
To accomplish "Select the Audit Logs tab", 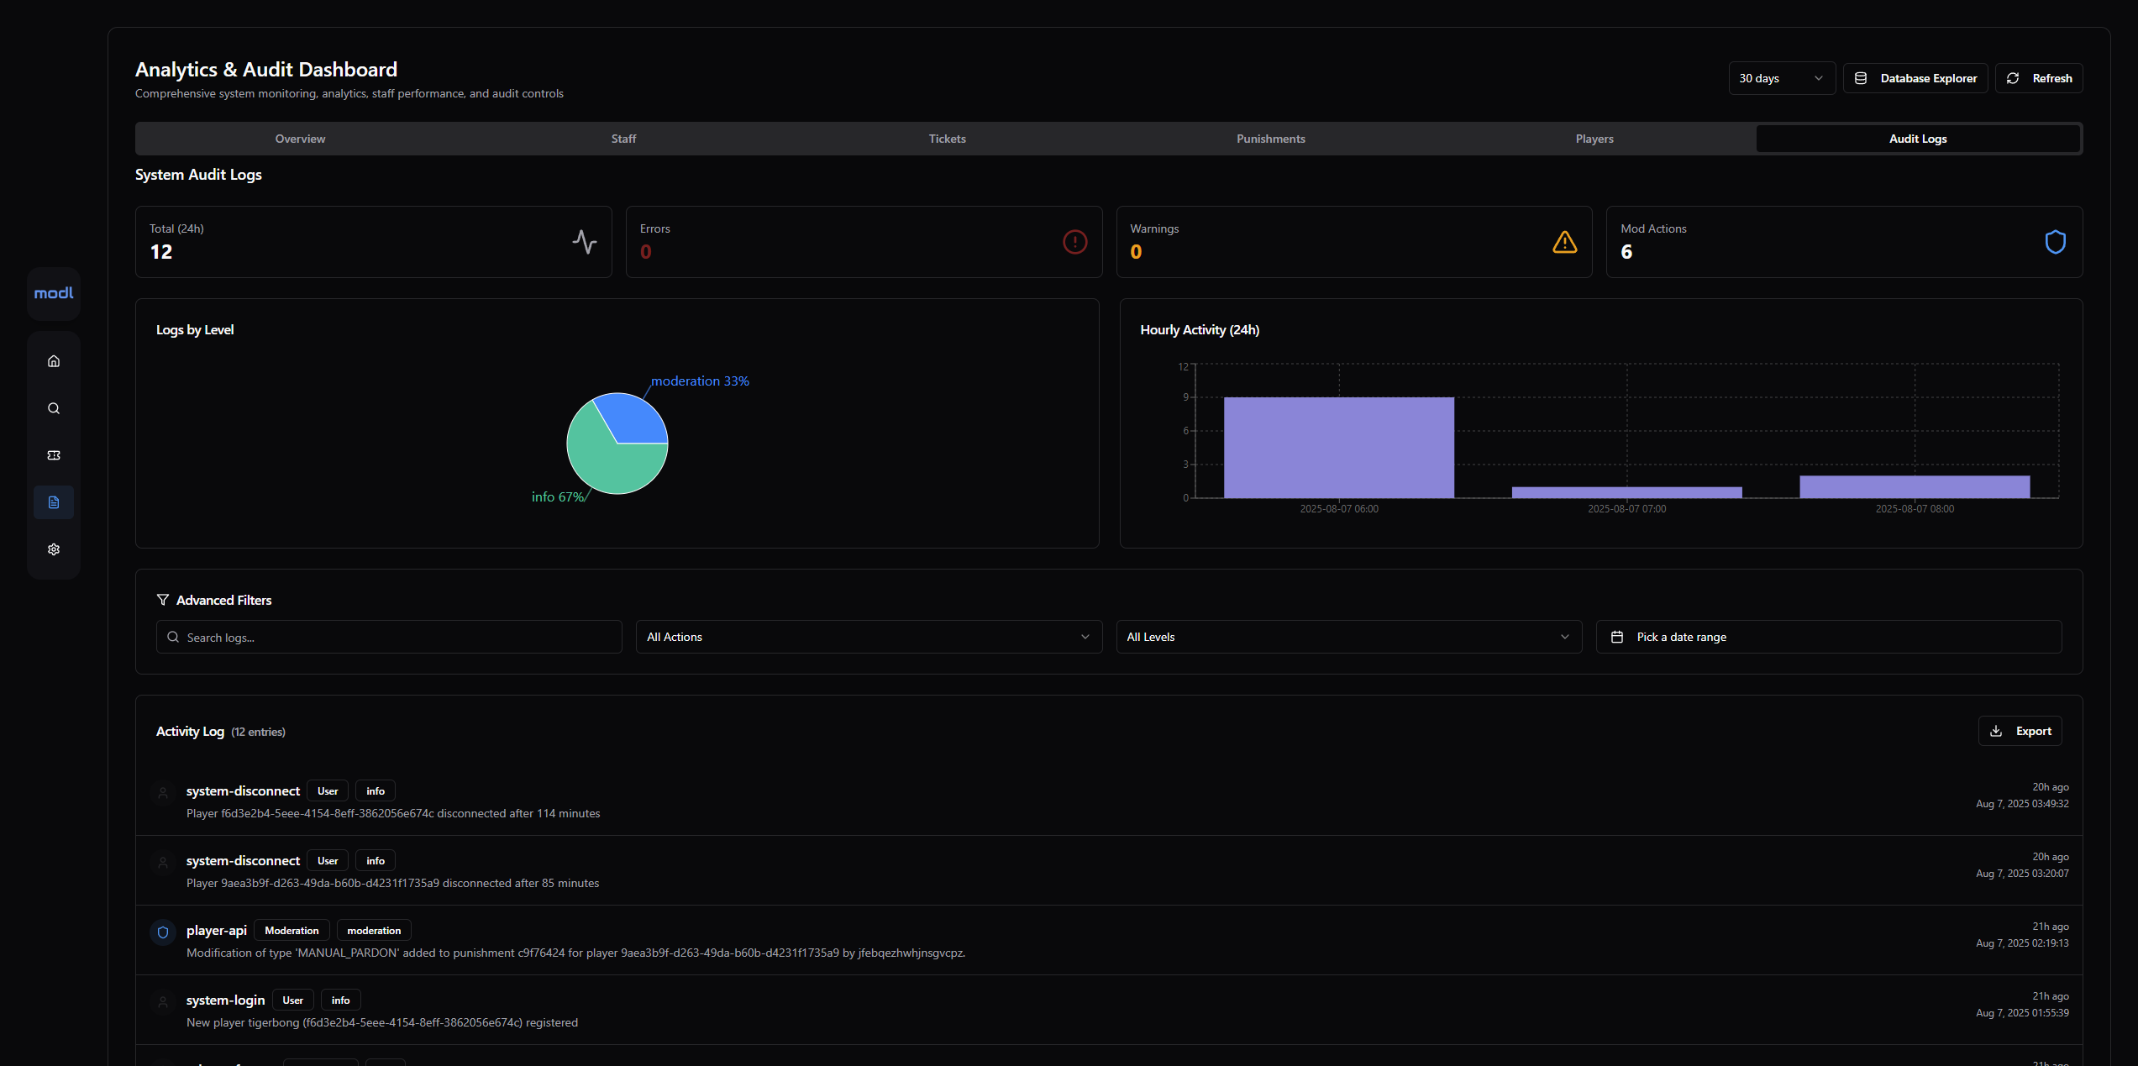I will click(x=1918, y=139).
